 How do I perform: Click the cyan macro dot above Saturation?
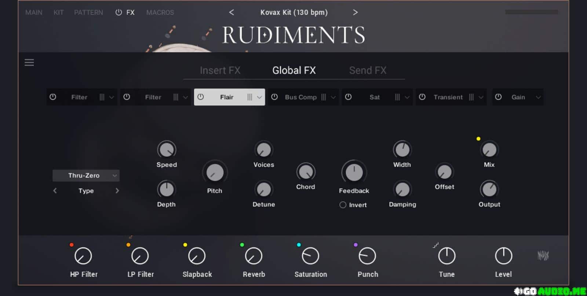[299, 245]
